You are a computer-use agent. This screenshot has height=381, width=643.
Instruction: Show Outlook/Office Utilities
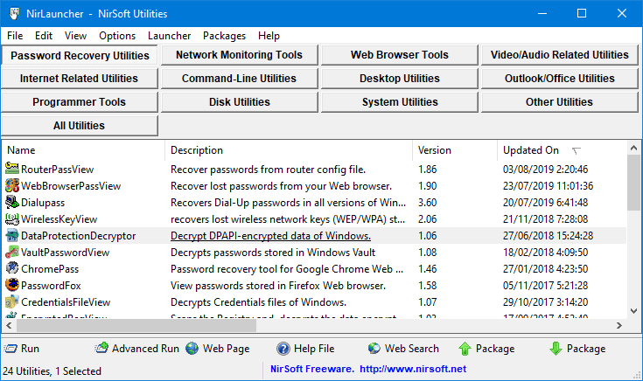click(x=559, y=79)
